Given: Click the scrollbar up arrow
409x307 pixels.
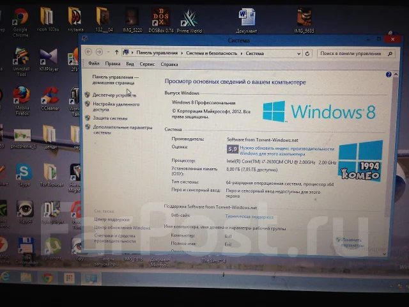Looking at the screenshot, I should pos(396,75).
